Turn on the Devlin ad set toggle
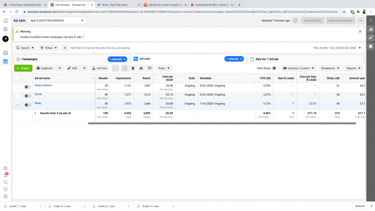This screenshot has height=211, width=375. click(28, 96)
